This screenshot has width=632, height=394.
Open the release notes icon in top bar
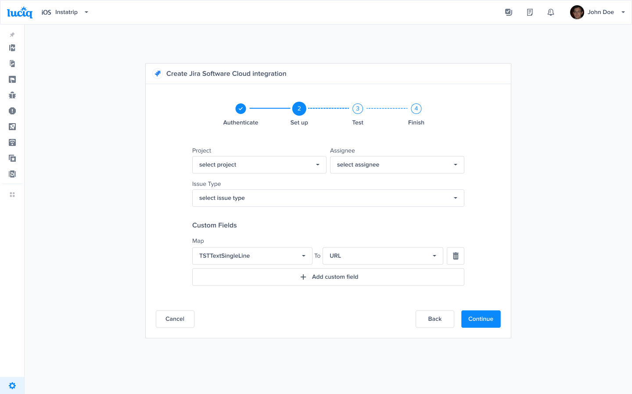click(x=530, y=12)
